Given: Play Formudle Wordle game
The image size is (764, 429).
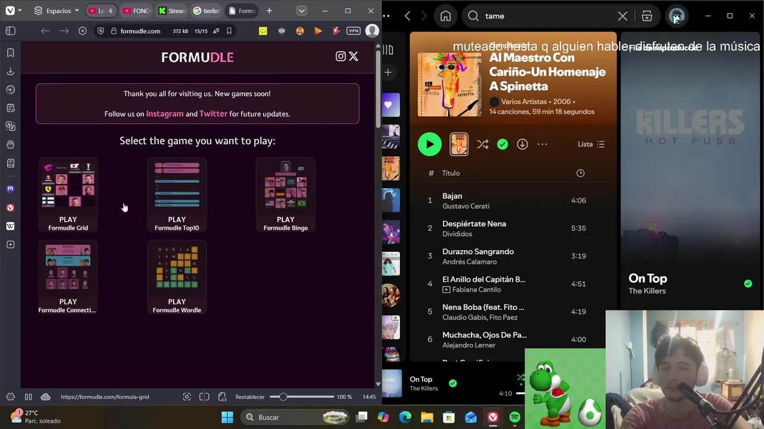Looking at the screenshot, I should point(177,277).
